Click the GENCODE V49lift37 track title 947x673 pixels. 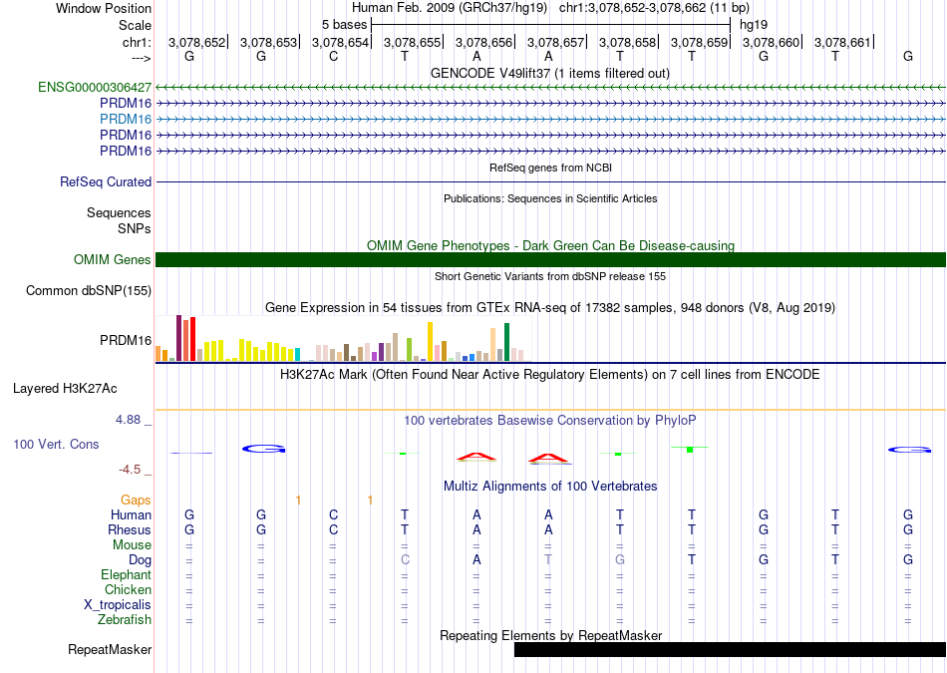[550, 73]
